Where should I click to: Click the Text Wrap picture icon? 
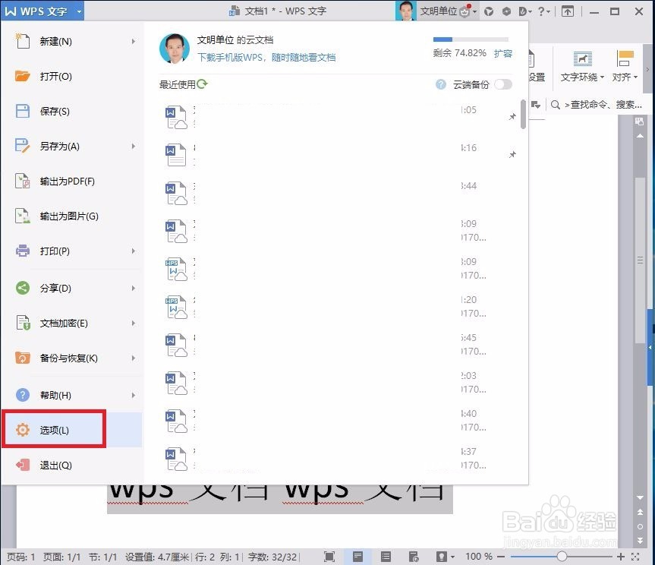tap(583, 59)
